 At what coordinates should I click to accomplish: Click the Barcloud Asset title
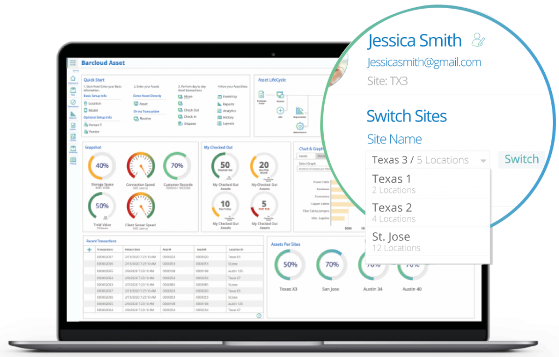[103, 63]
